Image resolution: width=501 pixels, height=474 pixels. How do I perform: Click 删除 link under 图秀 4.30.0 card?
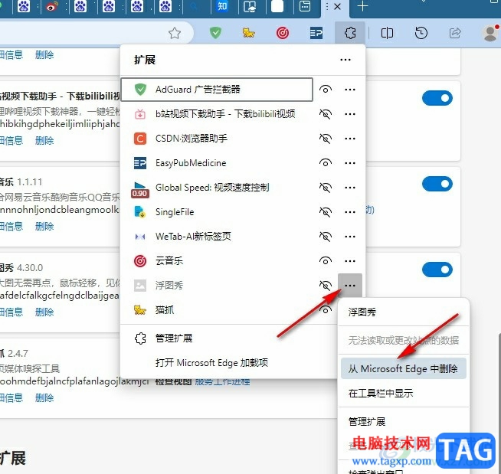pyautogui.click(x=44, y=312)
